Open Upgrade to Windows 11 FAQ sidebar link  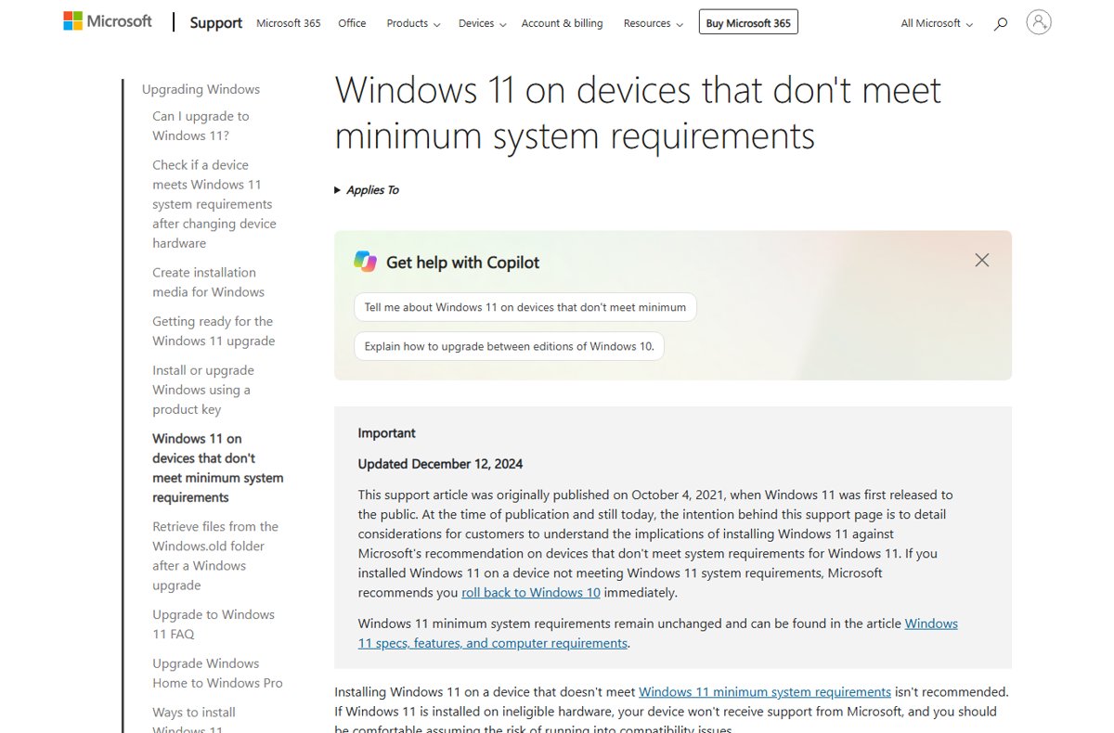pyautogui.click(x=214, y=624)
